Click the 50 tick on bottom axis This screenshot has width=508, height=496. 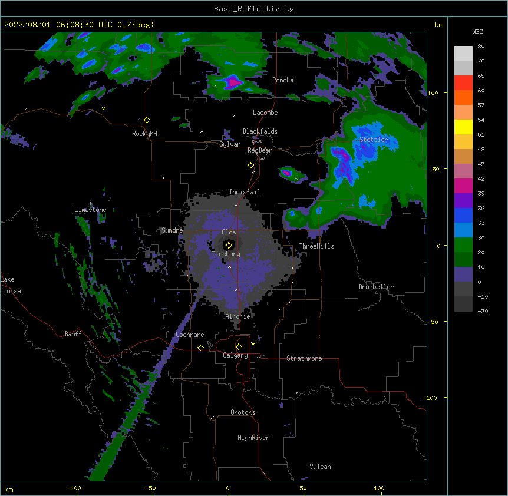pyautogui.click(x=303, y=488)
